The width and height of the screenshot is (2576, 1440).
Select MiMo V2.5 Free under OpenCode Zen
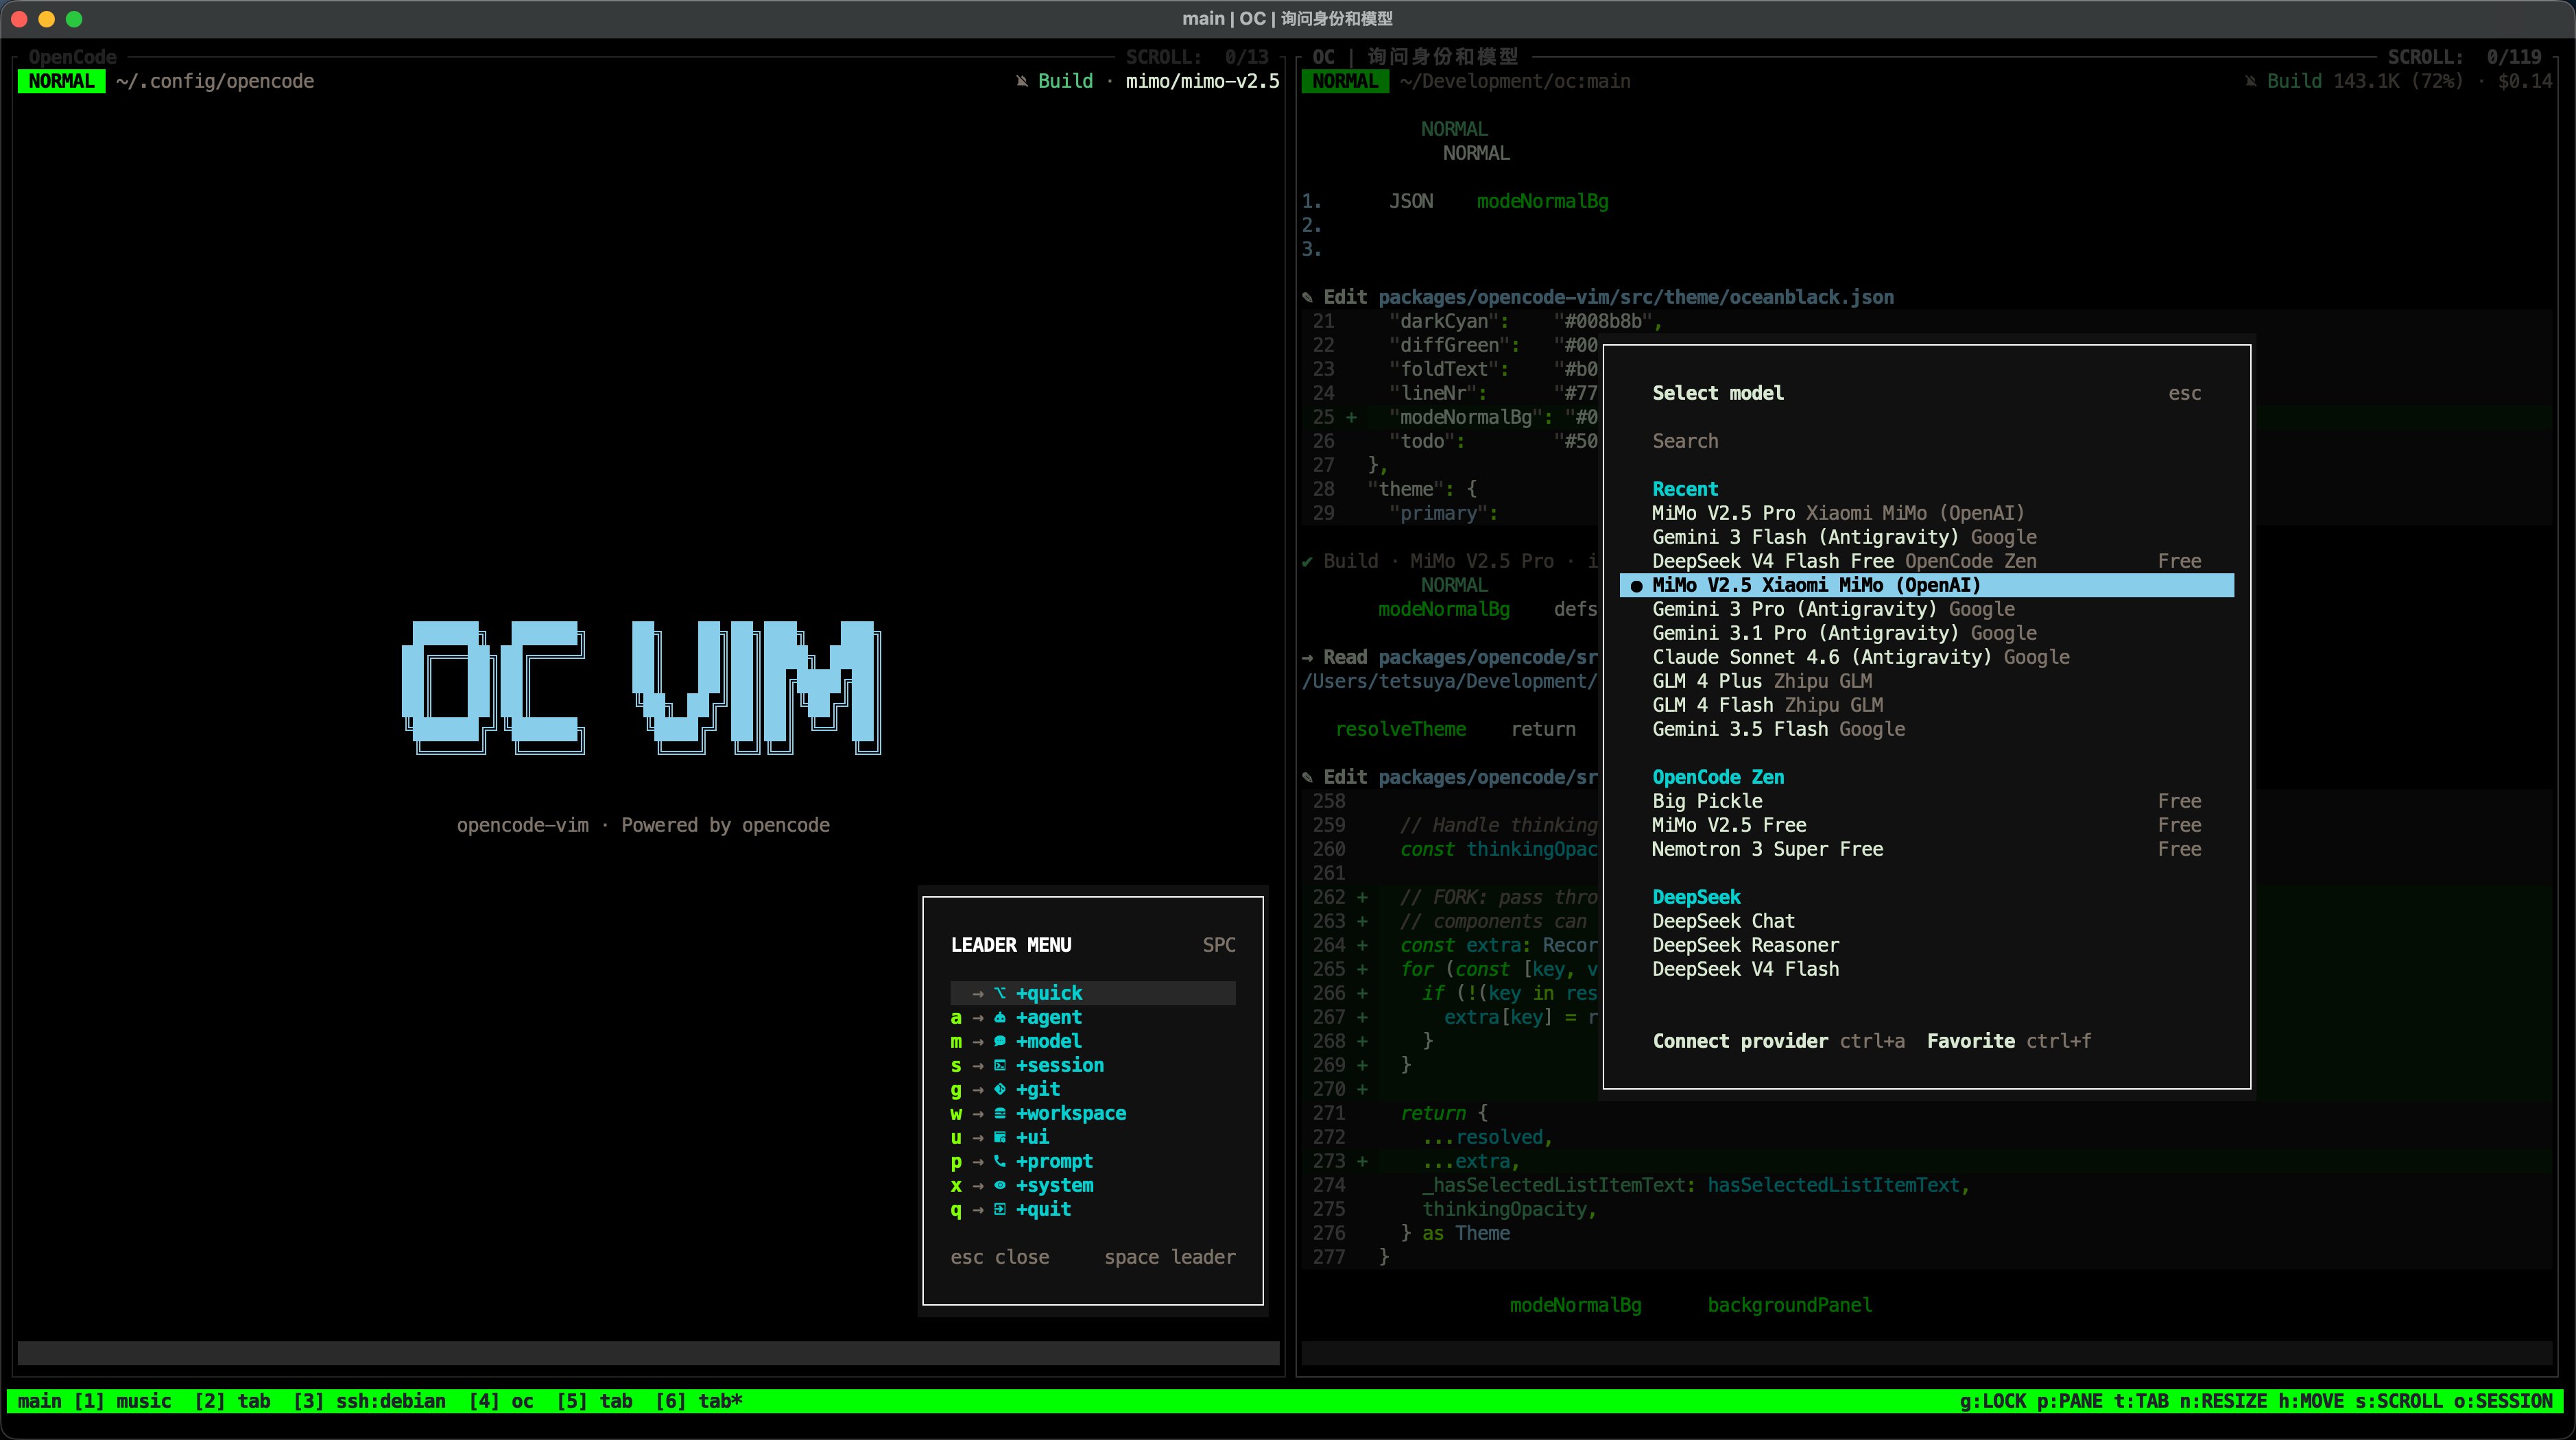click(1926, 825)
